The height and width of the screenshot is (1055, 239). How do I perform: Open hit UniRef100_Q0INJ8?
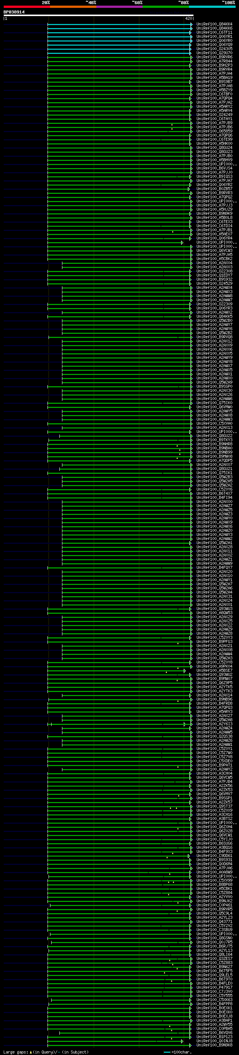pos(214,1041)
